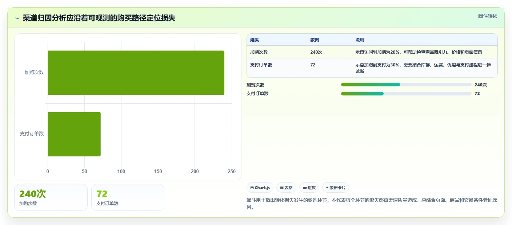Click the 100 tick on the x-axis
The image size is (512, 225).
click(x=121, y=171)
